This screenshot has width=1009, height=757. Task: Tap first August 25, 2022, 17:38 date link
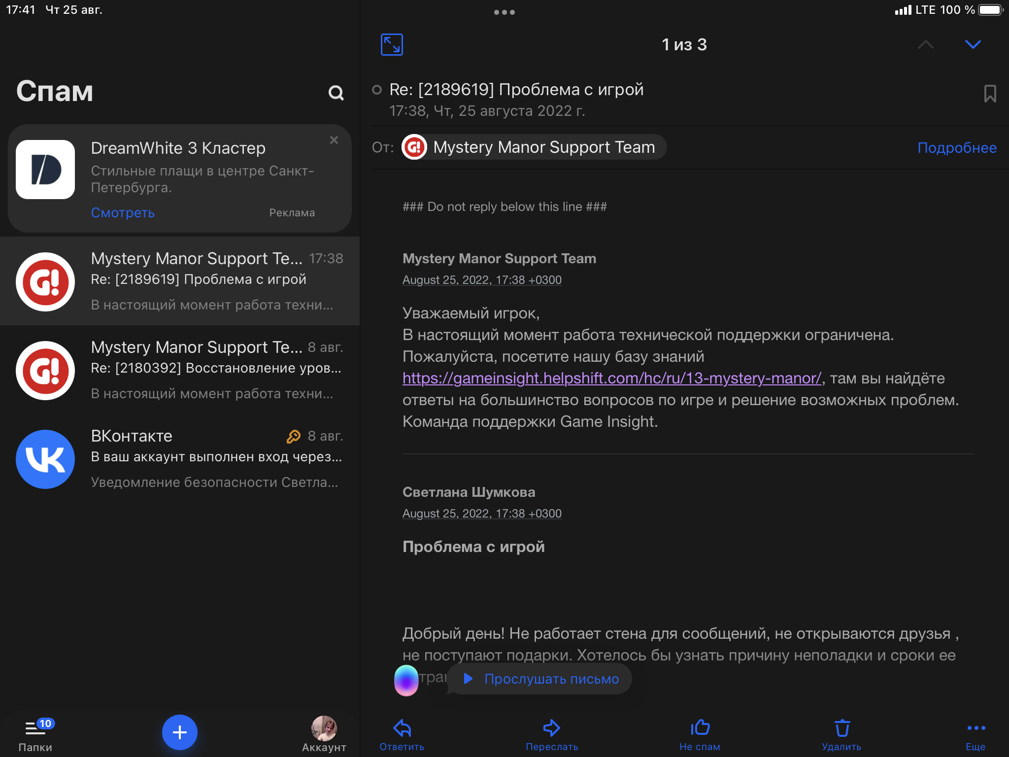pos(482,280)
